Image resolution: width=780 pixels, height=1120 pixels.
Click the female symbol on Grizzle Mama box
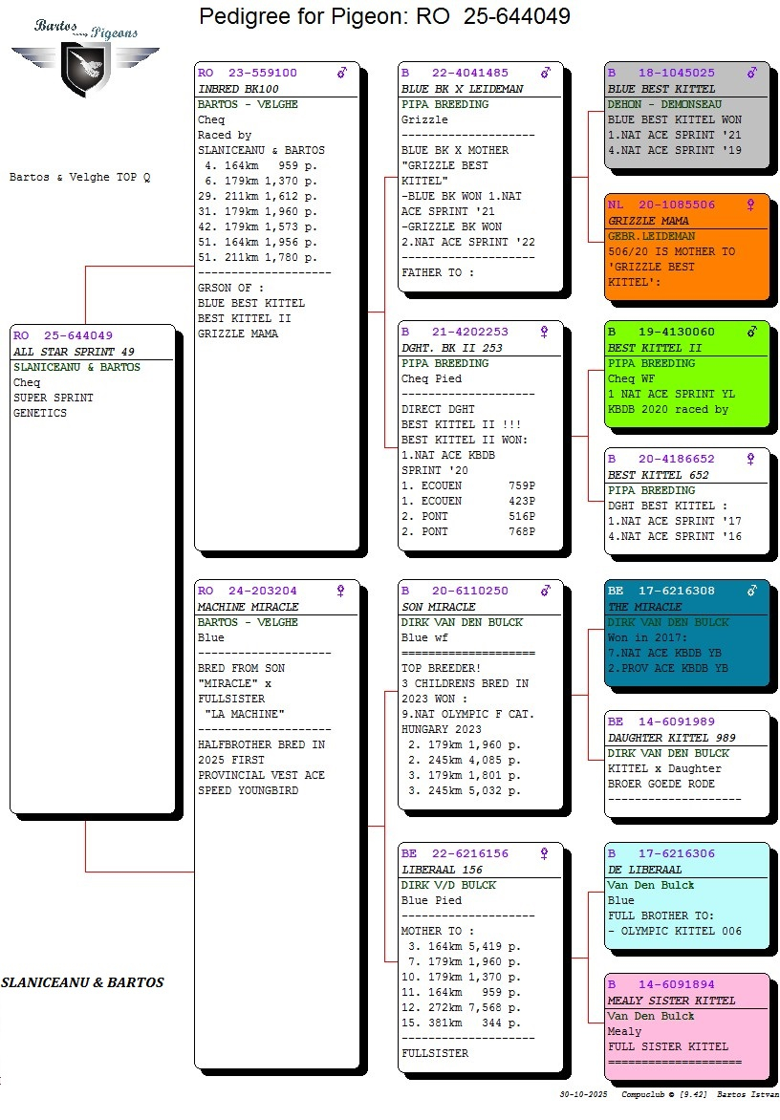pyautogui.click(x=750, y=205)
